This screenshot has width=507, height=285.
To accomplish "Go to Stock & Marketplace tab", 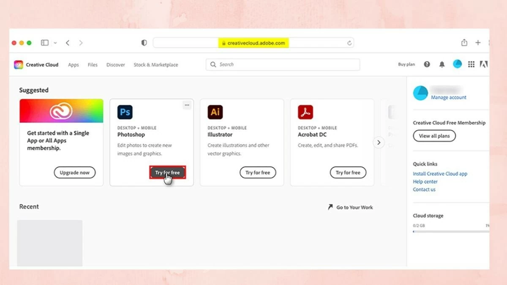I will [155, 65].
